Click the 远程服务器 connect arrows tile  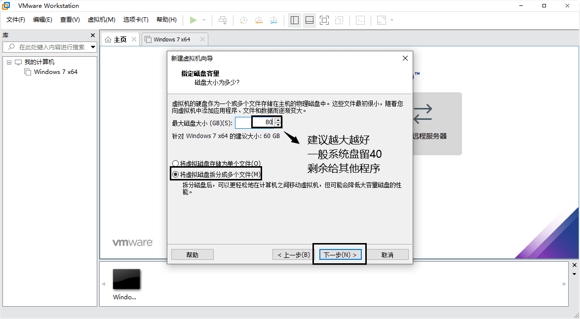pyautogui.click(x=437, y=123)
